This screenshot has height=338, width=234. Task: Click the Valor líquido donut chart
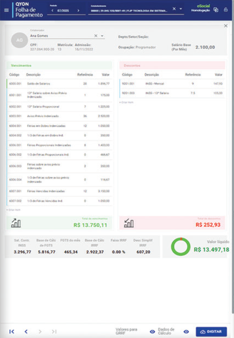[x=180, y=247]
